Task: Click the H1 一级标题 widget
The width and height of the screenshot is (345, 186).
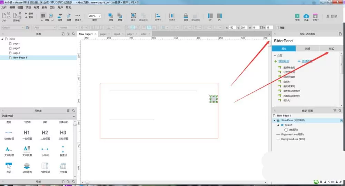Action: tap(27, 135)
